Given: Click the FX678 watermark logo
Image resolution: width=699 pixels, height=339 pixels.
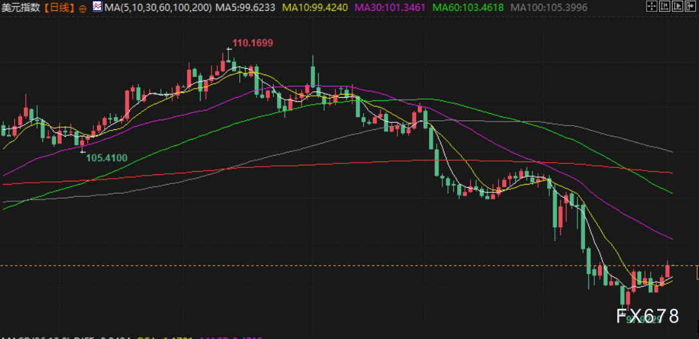Looking at the screenshot, I should tap(647, 316).
